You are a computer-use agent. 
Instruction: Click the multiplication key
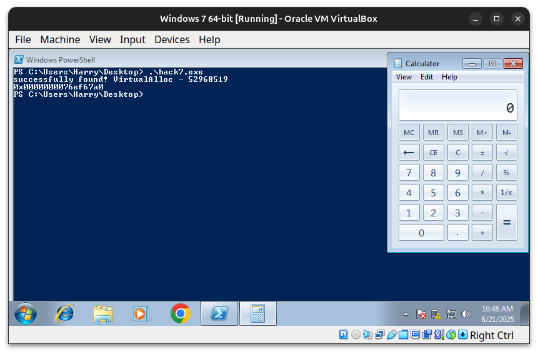click(x=482, y=193)
